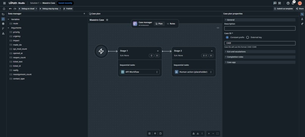305x137 pixels.
Task: Undo the last change
Action: click(x=10, y=9)
